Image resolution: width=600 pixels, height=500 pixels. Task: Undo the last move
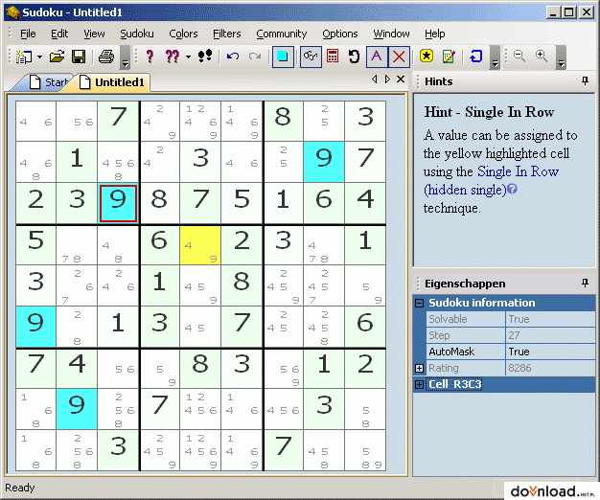click(x=233, y=57)
